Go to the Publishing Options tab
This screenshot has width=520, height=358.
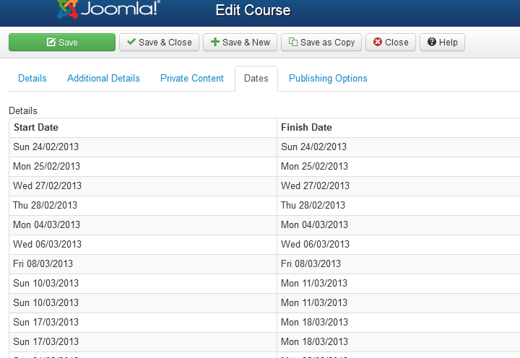[328, 79]
